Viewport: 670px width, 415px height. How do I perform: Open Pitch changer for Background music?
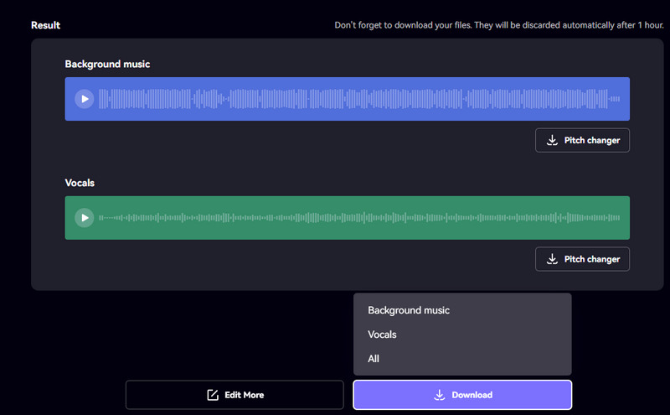tap(583, 141)
